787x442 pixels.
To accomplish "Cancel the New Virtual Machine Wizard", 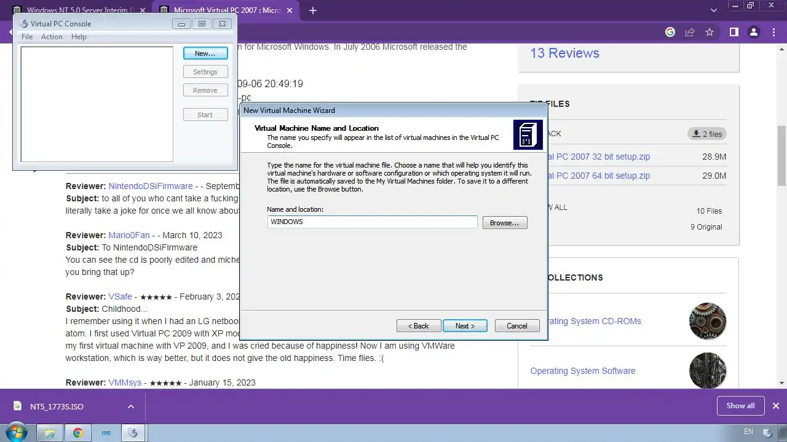I will [x=517, y=326].
